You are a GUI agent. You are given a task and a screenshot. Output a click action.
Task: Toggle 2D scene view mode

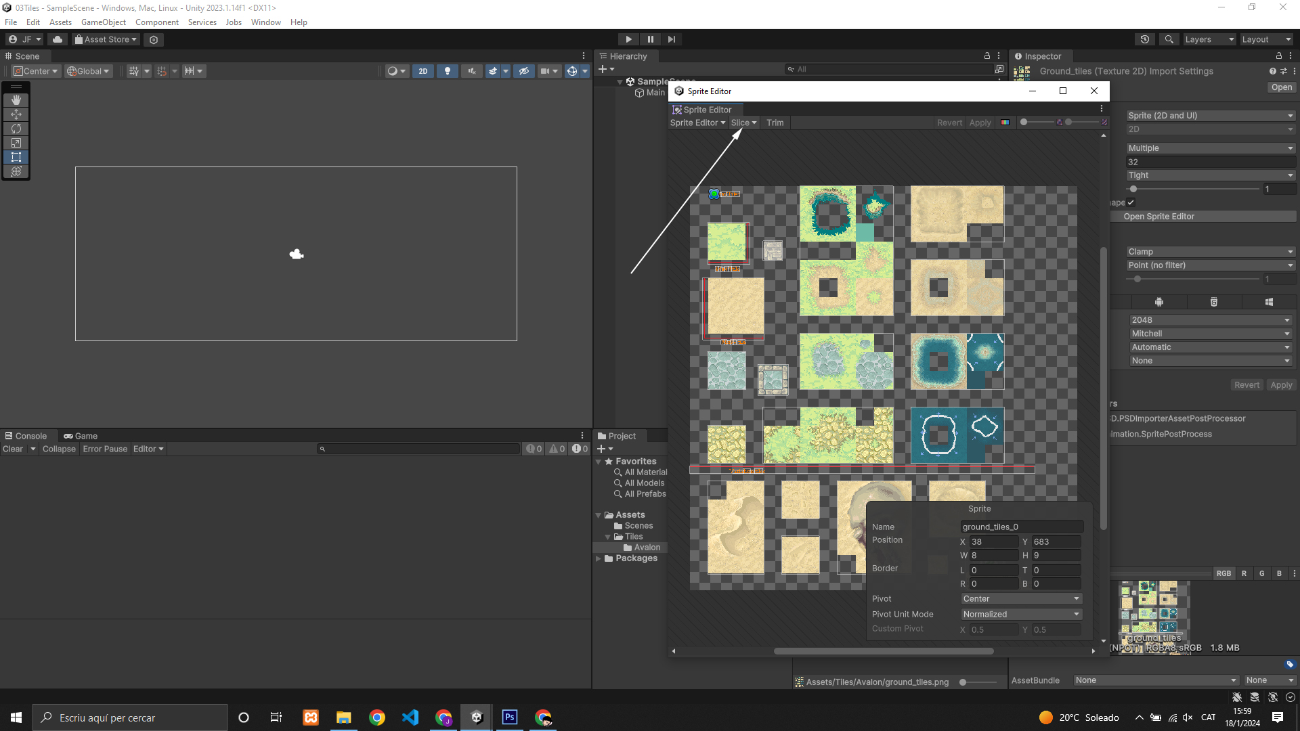[x=423, y=71]
